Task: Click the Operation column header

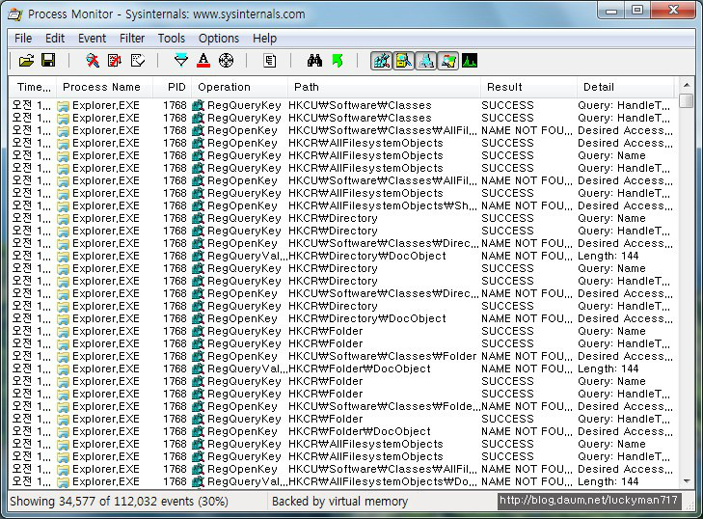Action: (x=239, y=87)
